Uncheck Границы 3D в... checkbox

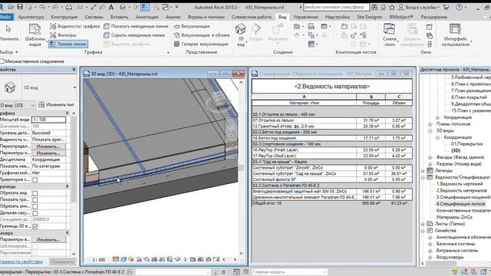[35, 227]
